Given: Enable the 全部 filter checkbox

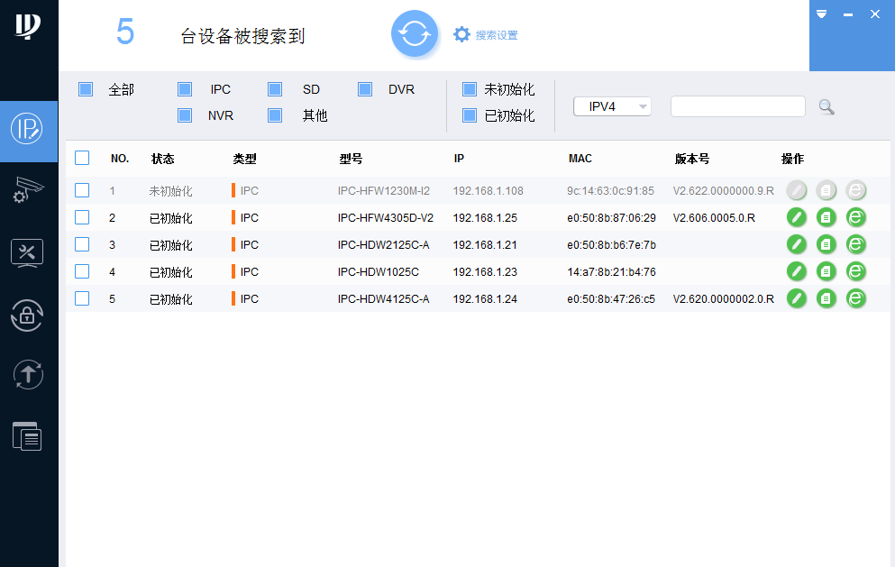Looking at the screenshot, I should click(86, 89).
